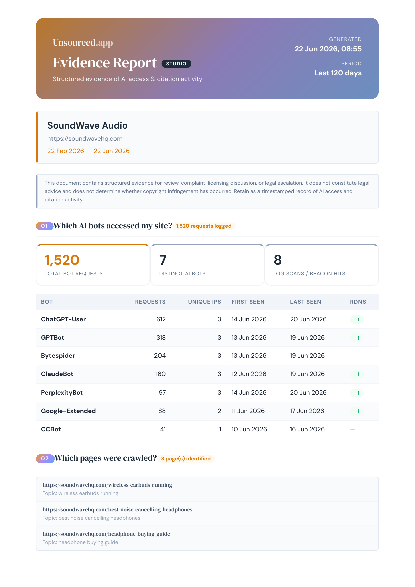This screenshot has height=587, width=415.
Task: Open the headphone-buying-guide URL
Action: pos(106,534)
